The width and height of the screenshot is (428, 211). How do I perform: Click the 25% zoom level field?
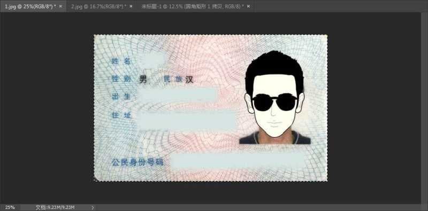coord(10,207)
